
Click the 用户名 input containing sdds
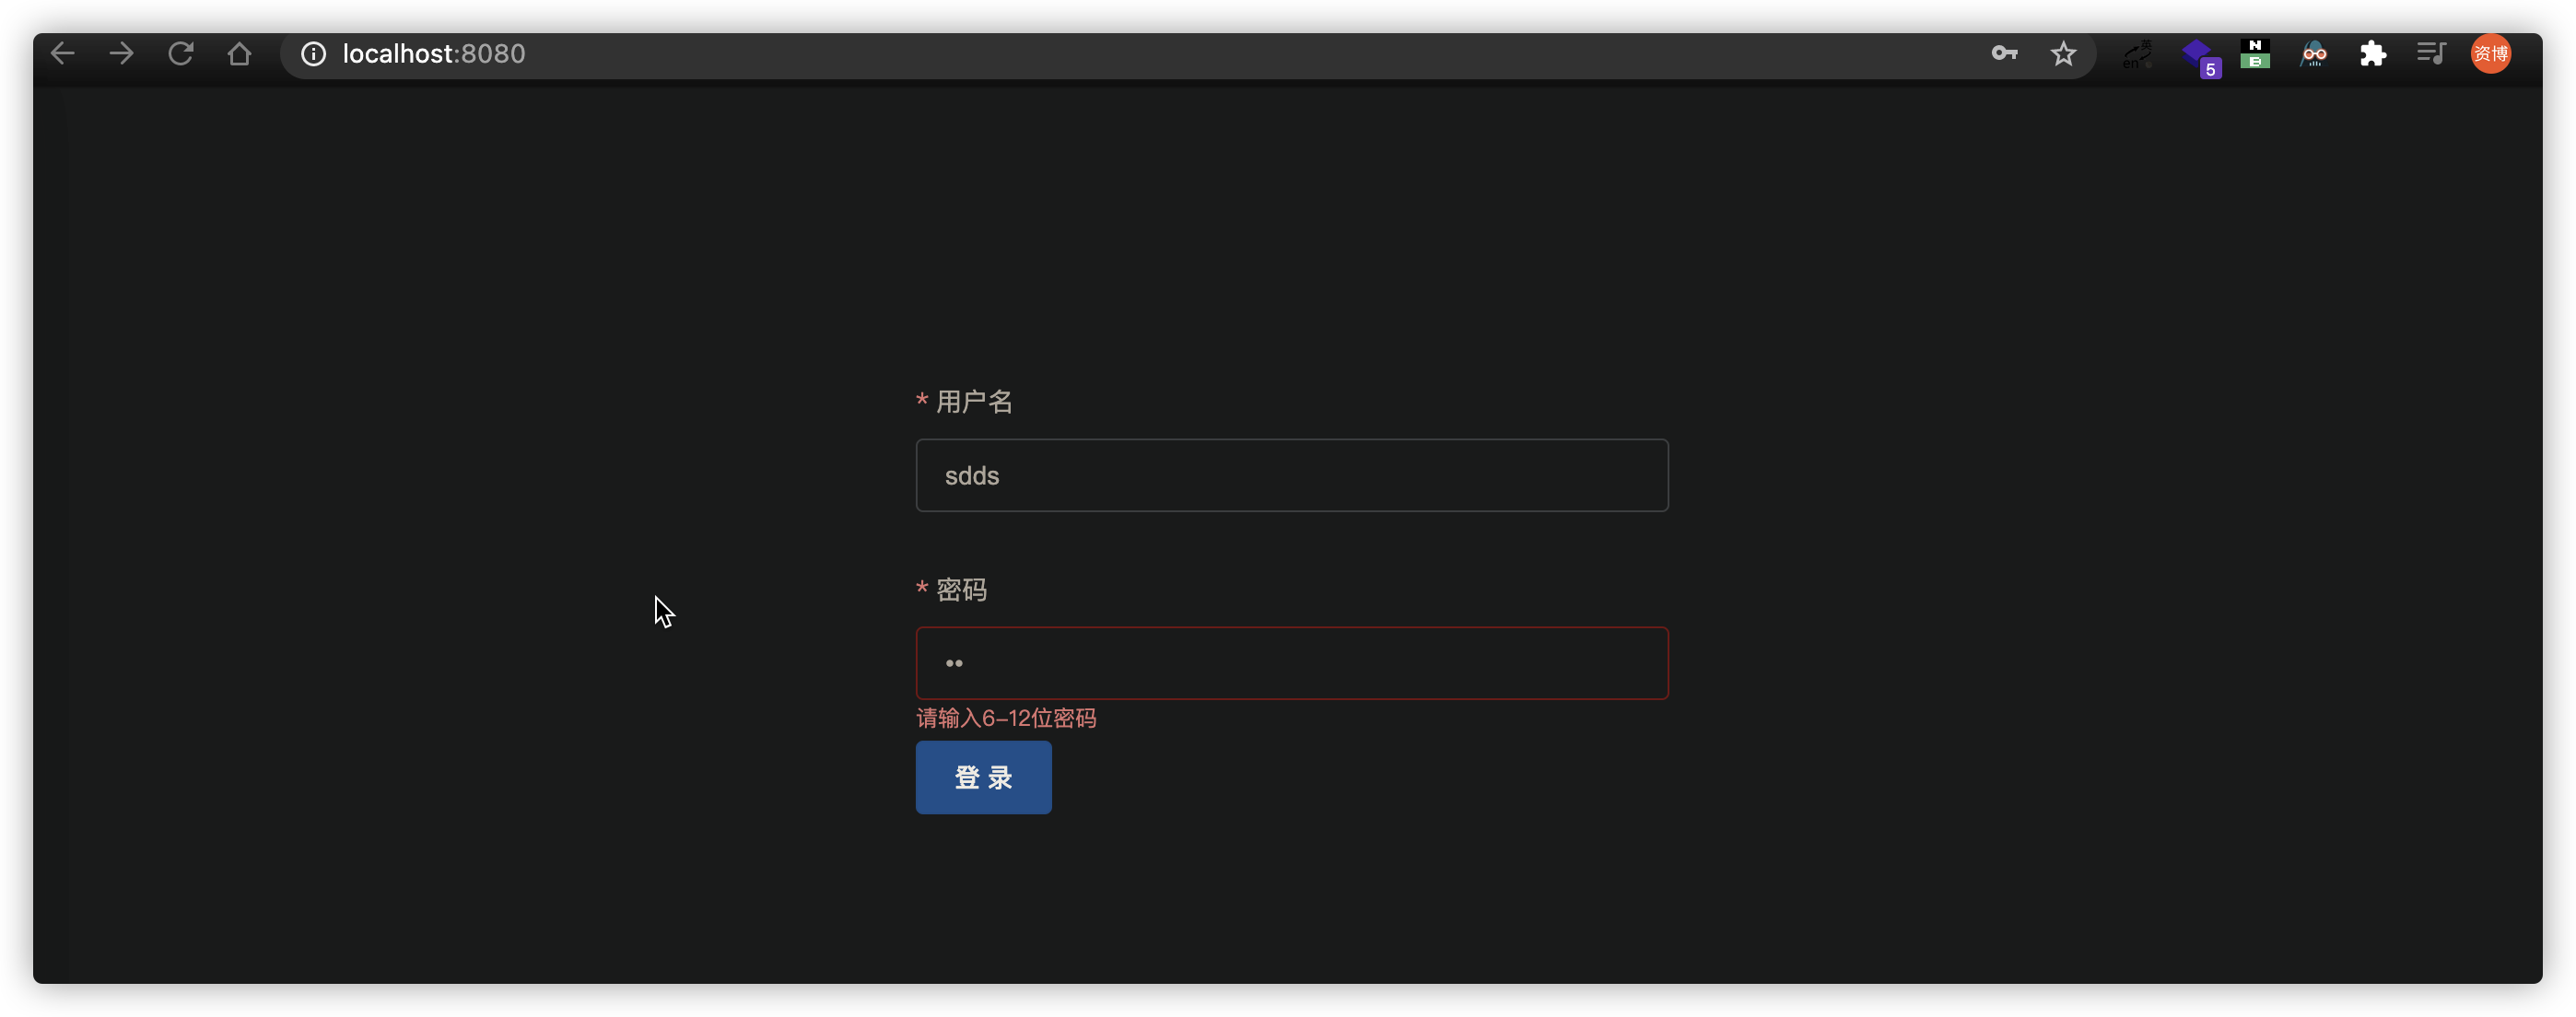point(1291,476)
